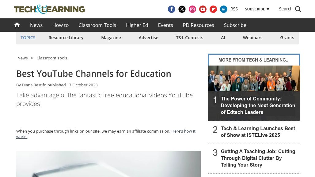Click the News breadcrumb link

[x=22, y=58]
